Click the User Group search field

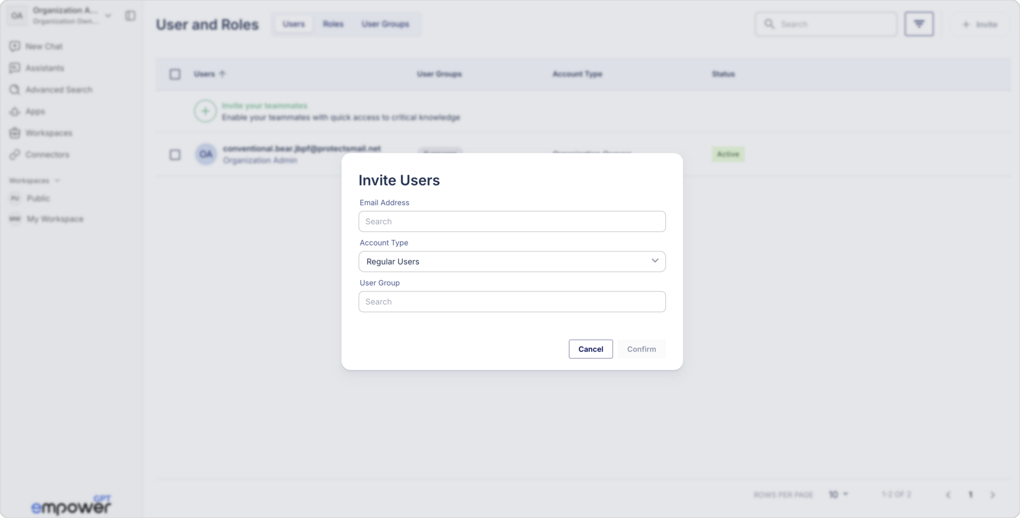[512, 302]
